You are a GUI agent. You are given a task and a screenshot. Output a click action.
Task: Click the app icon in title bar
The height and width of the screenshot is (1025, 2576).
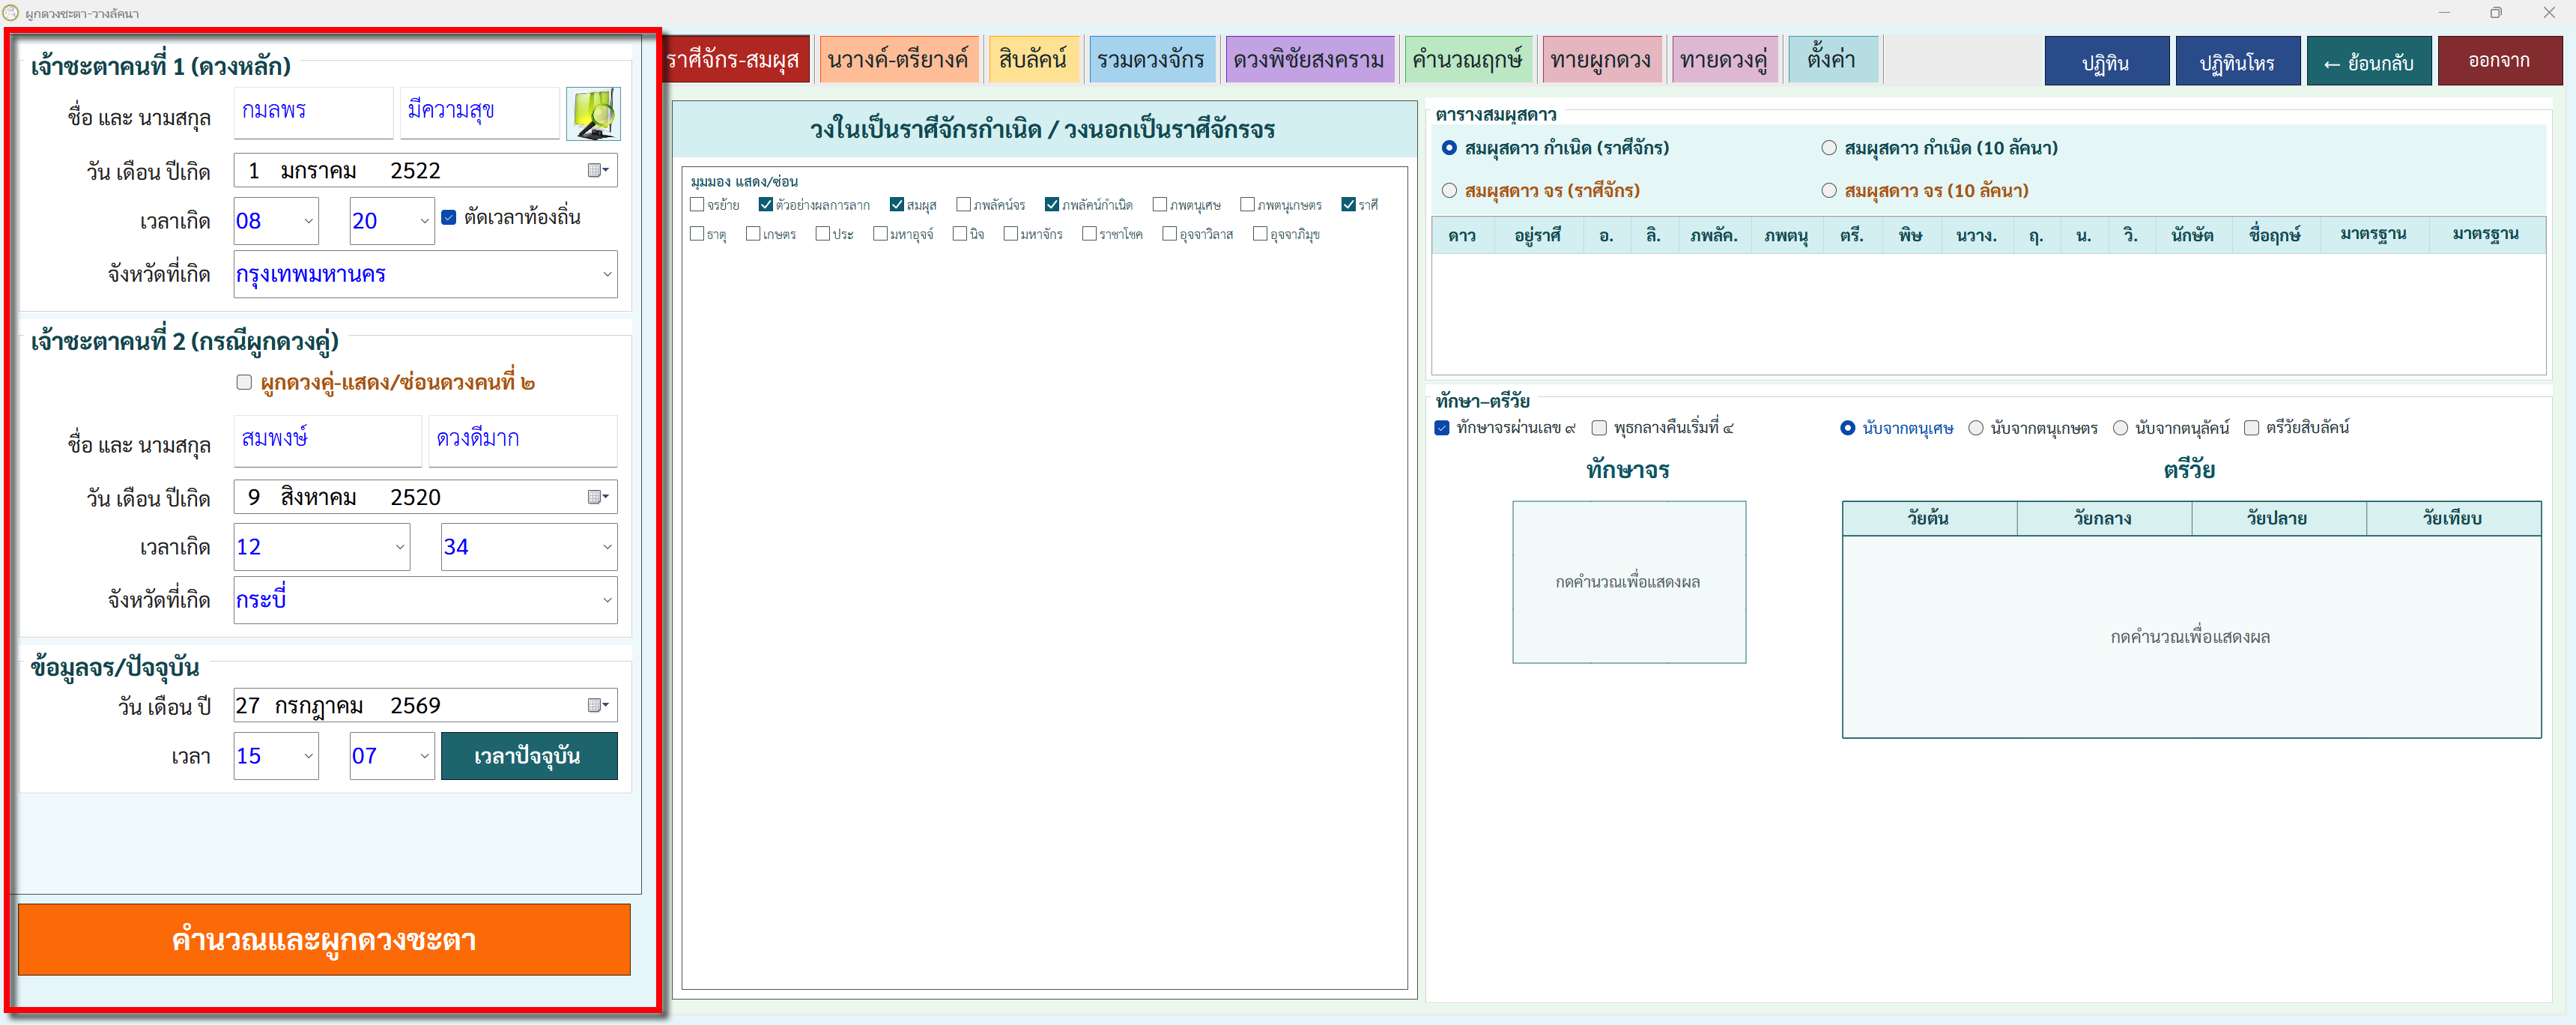(x=11, y=13)
